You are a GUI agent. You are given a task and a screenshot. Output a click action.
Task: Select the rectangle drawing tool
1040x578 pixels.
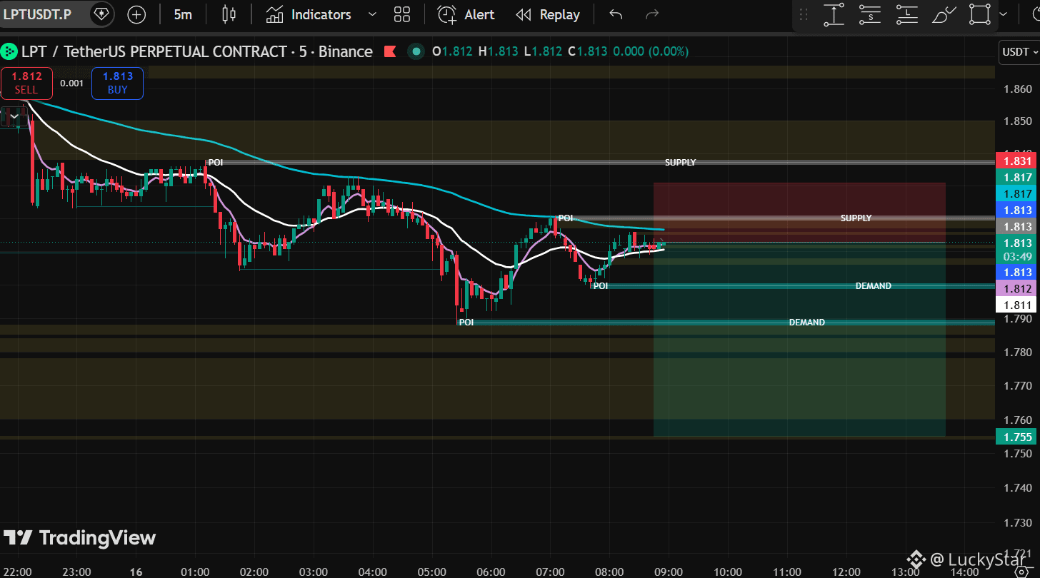point(980,14)
